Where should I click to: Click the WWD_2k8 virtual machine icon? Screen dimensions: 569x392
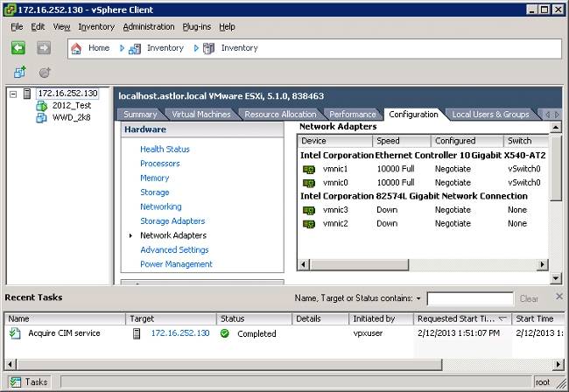41,118
